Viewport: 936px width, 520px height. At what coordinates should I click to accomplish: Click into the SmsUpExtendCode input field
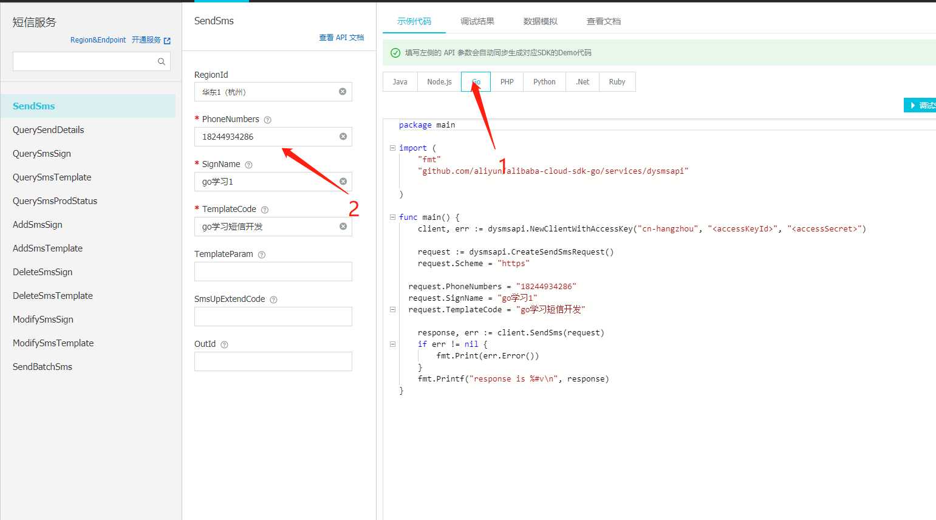[273, 316]
